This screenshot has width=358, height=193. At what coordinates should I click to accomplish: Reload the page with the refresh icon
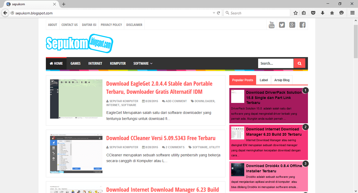[218, 13]
